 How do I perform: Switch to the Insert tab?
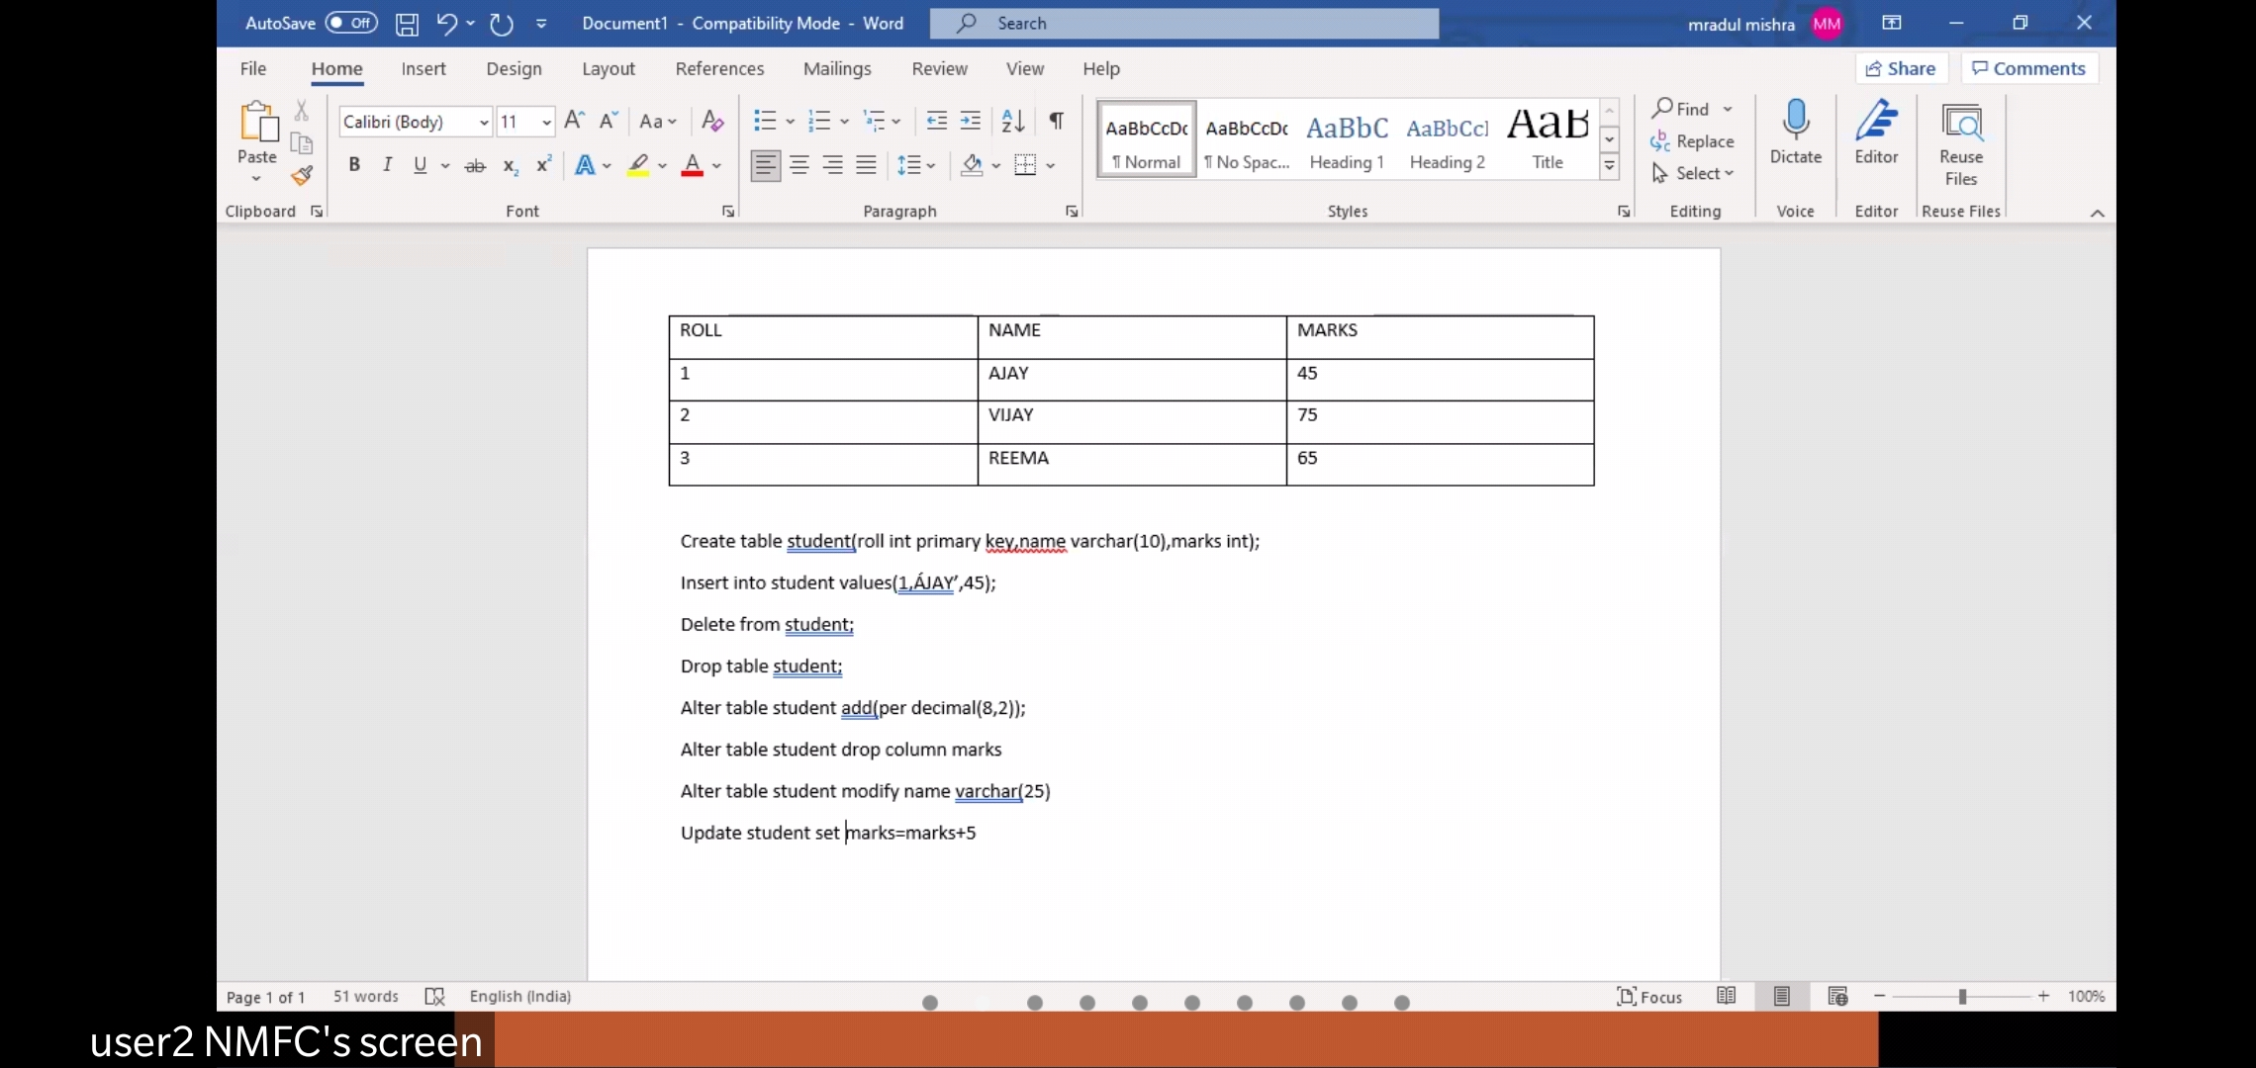pyautogui.click(x=423, y=68)
